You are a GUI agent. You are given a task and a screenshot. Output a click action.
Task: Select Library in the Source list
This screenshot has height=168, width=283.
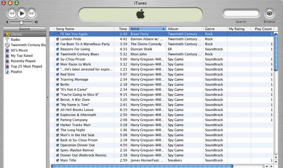[x=25, y=34]
